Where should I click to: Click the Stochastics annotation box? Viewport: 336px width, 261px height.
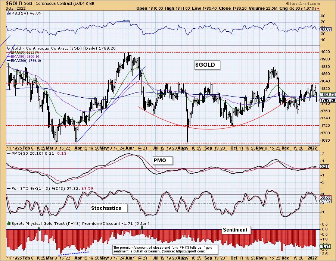coord(108,208)
